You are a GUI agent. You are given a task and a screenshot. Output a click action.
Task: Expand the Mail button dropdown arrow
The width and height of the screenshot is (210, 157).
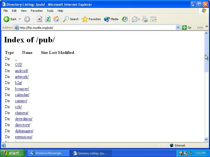(139, 19)
